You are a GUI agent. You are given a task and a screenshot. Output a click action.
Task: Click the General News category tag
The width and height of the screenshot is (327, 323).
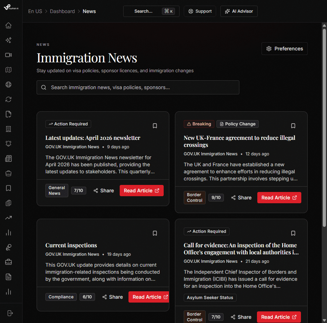pos(57,191)
